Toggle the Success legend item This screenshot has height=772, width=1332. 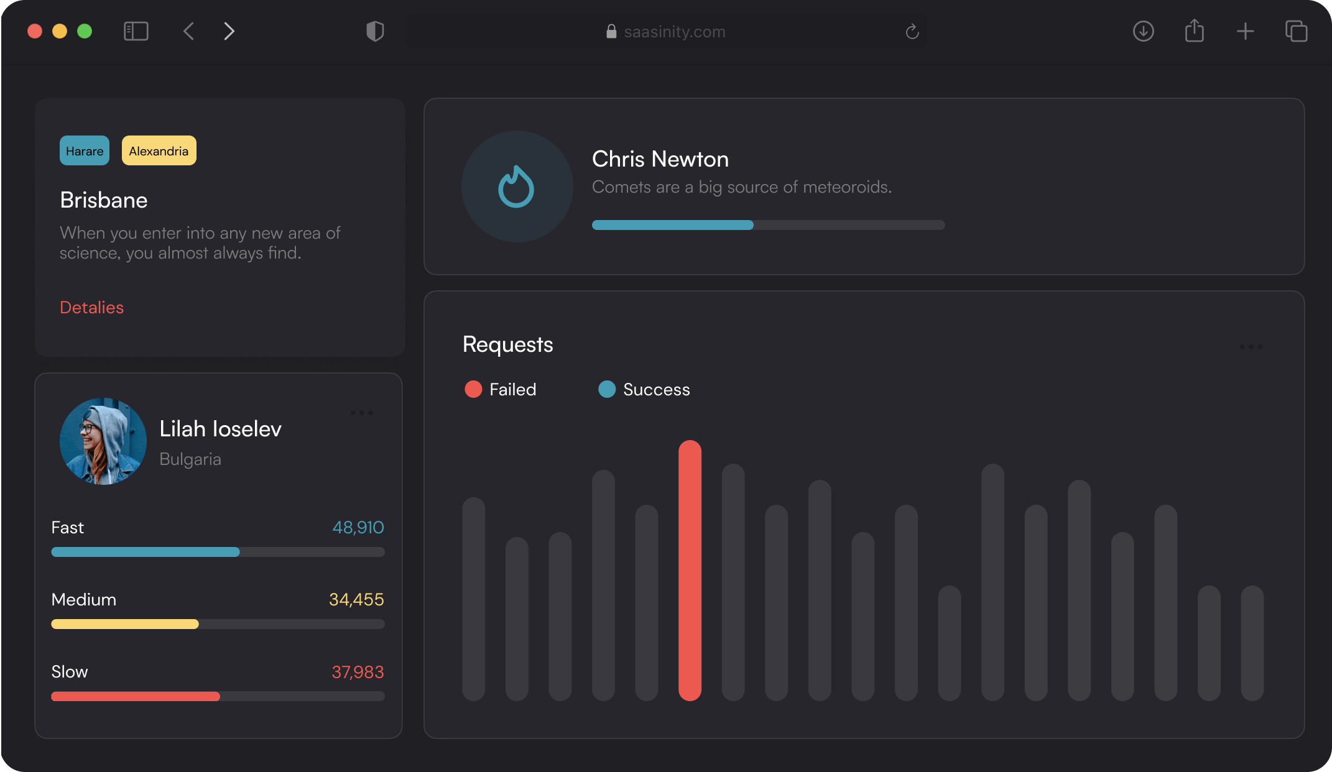coord(644,389)
